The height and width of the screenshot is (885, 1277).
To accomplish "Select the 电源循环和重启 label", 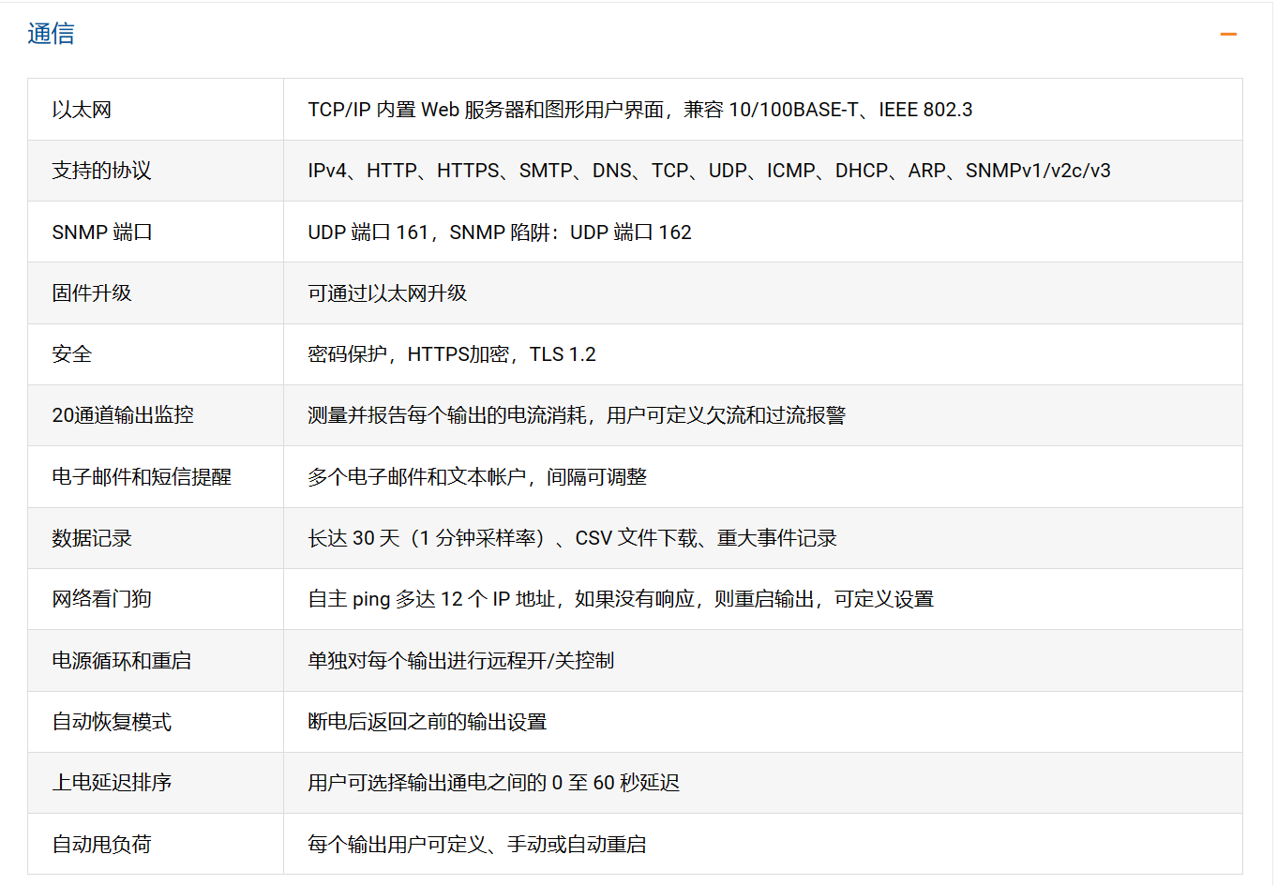I will pos(122,661).
